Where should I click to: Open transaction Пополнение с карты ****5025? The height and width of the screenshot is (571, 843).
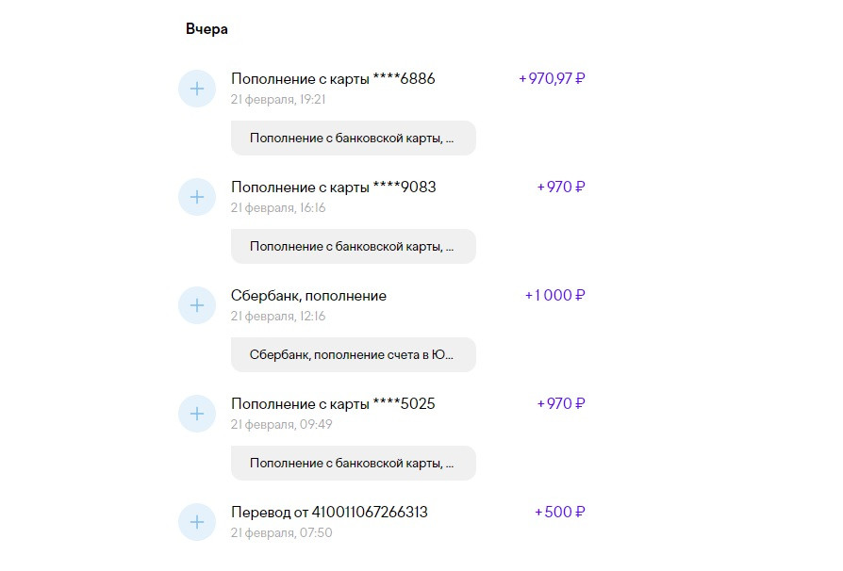(333, 404)
